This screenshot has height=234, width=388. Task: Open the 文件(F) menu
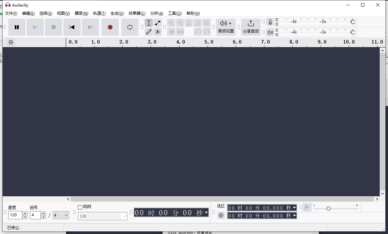coord(11,13)
